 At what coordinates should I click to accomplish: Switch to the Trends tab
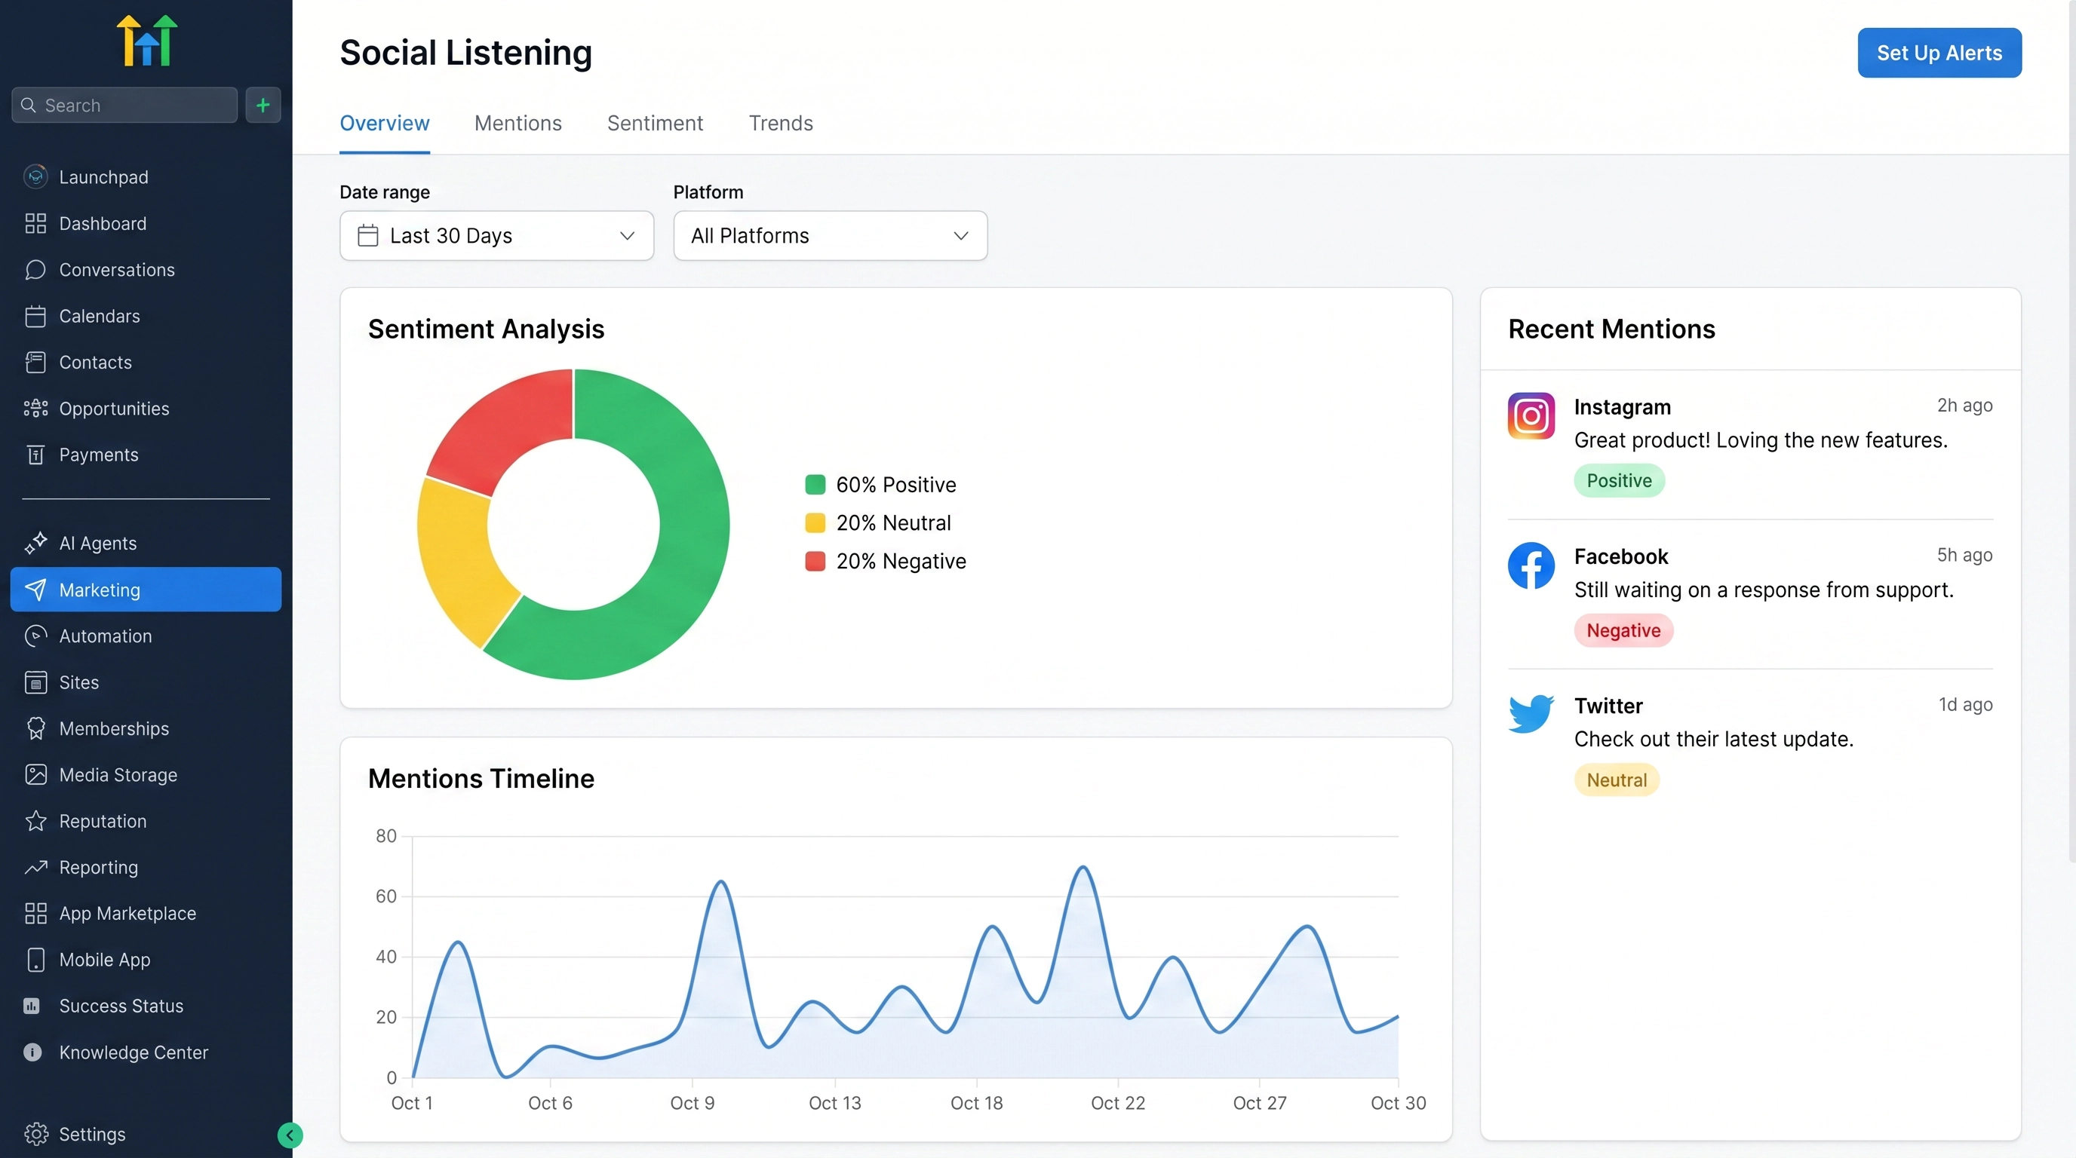[x=781, y=123]
